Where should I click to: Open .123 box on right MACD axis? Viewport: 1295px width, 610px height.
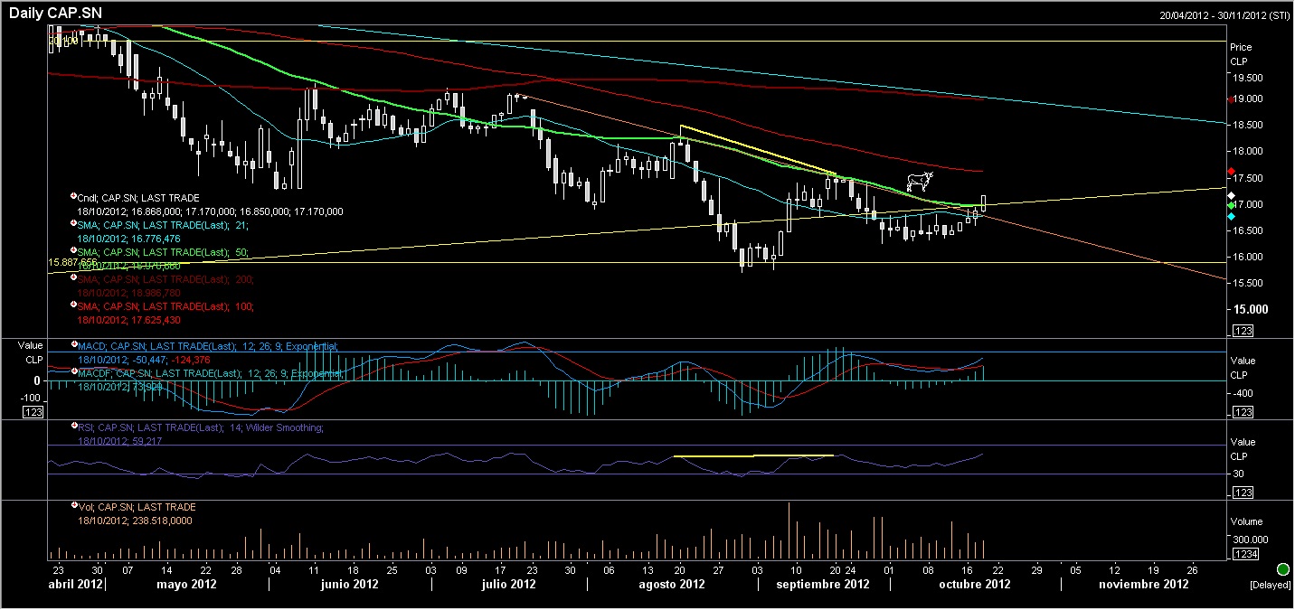pyautogui.click(x=1242, y=412)
